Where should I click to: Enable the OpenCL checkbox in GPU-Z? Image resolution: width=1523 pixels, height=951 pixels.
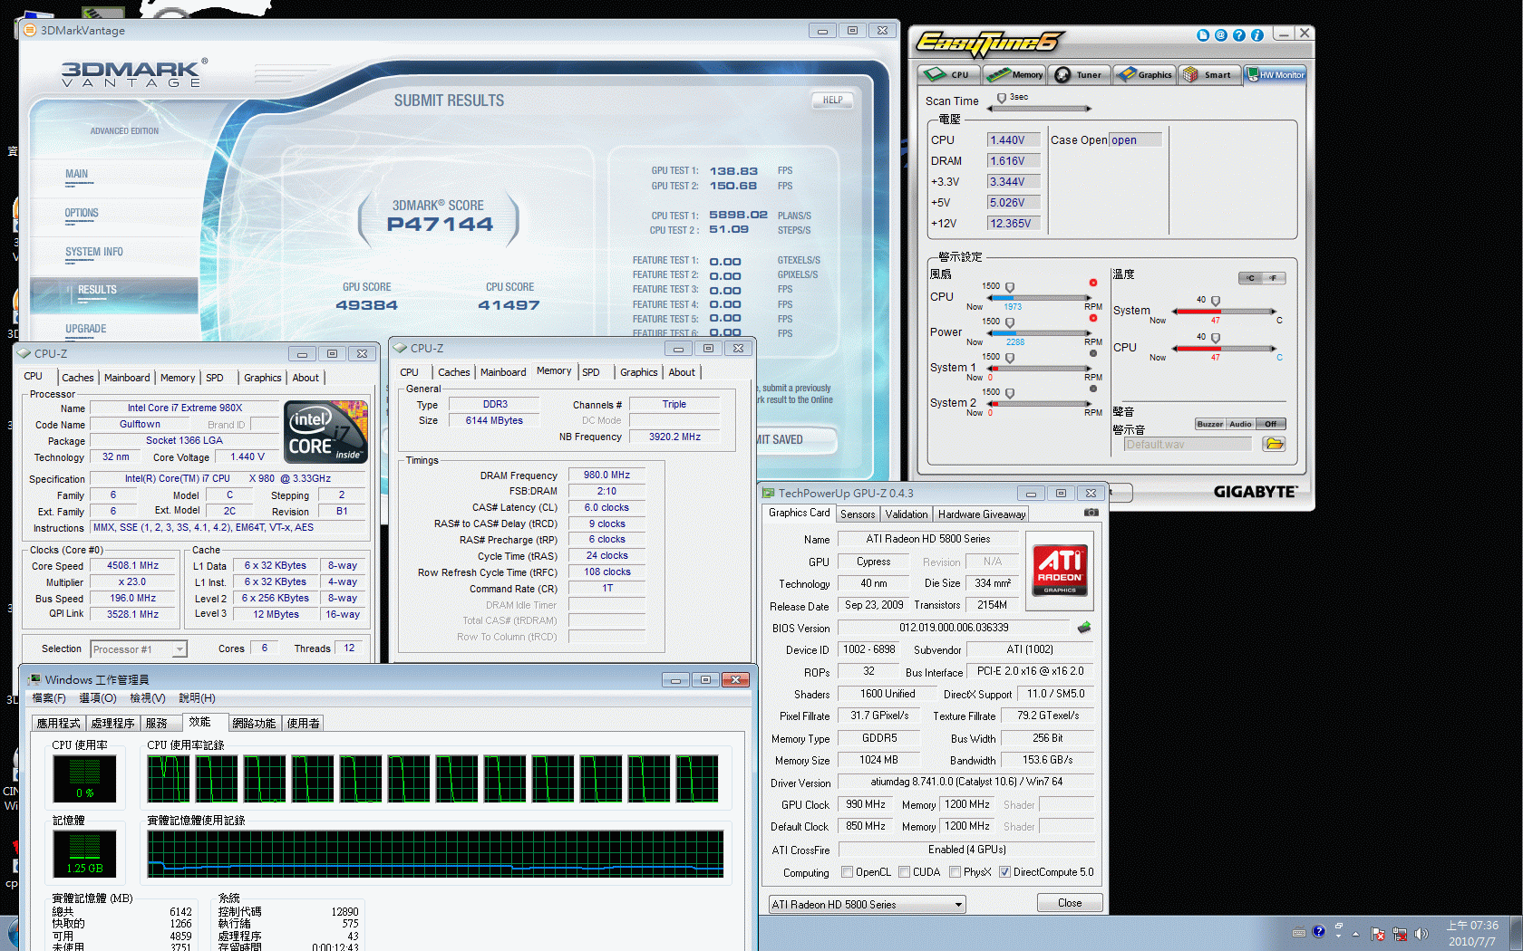coord(847,872)
